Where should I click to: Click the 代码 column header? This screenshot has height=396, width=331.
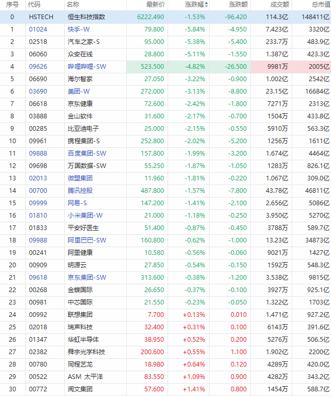click(x=34, y=5)
